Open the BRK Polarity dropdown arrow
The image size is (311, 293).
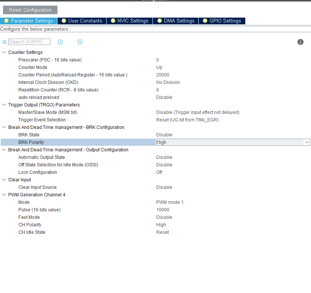pyautogui.click(x=307, y=142)
